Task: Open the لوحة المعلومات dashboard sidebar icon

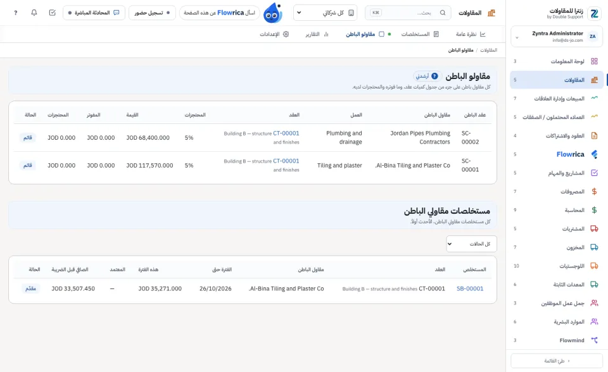Action: (x=594, y=61)
